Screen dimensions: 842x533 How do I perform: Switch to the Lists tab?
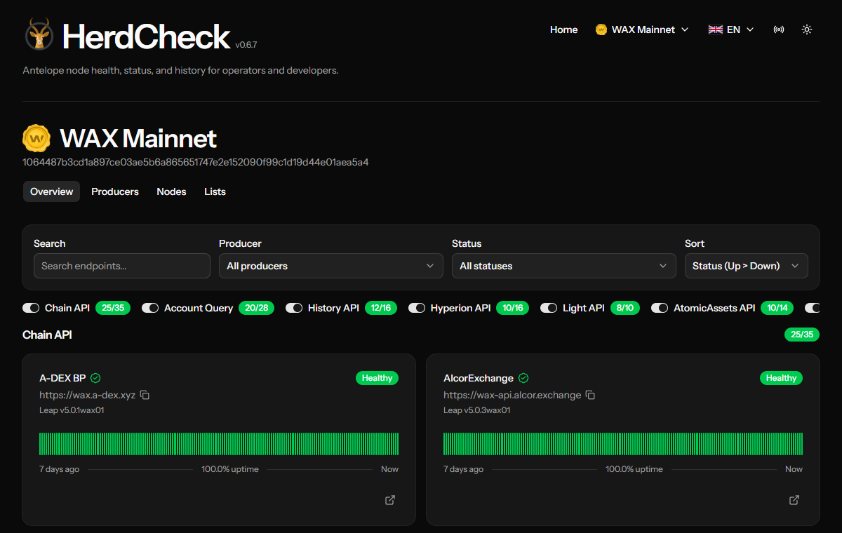point(215,191)
